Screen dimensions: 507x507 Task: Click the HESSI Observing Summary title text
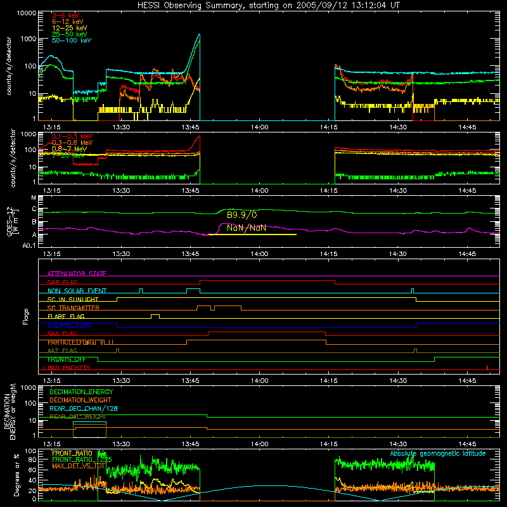click(x=268, y=6)
